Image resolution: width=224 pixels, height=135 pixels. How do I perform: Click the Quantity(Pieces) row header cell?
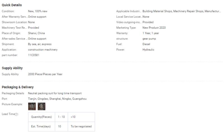[41, 117]
